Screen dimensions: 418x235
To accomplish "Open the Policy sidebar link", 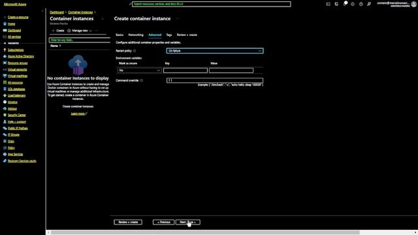I will point(11,148).
